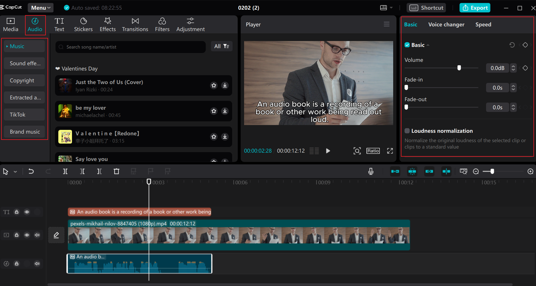Click the Undo arrow in timeline toolbar
This screenshot has height=286, width=536.
pyautogui.click(x=31, y=171)
